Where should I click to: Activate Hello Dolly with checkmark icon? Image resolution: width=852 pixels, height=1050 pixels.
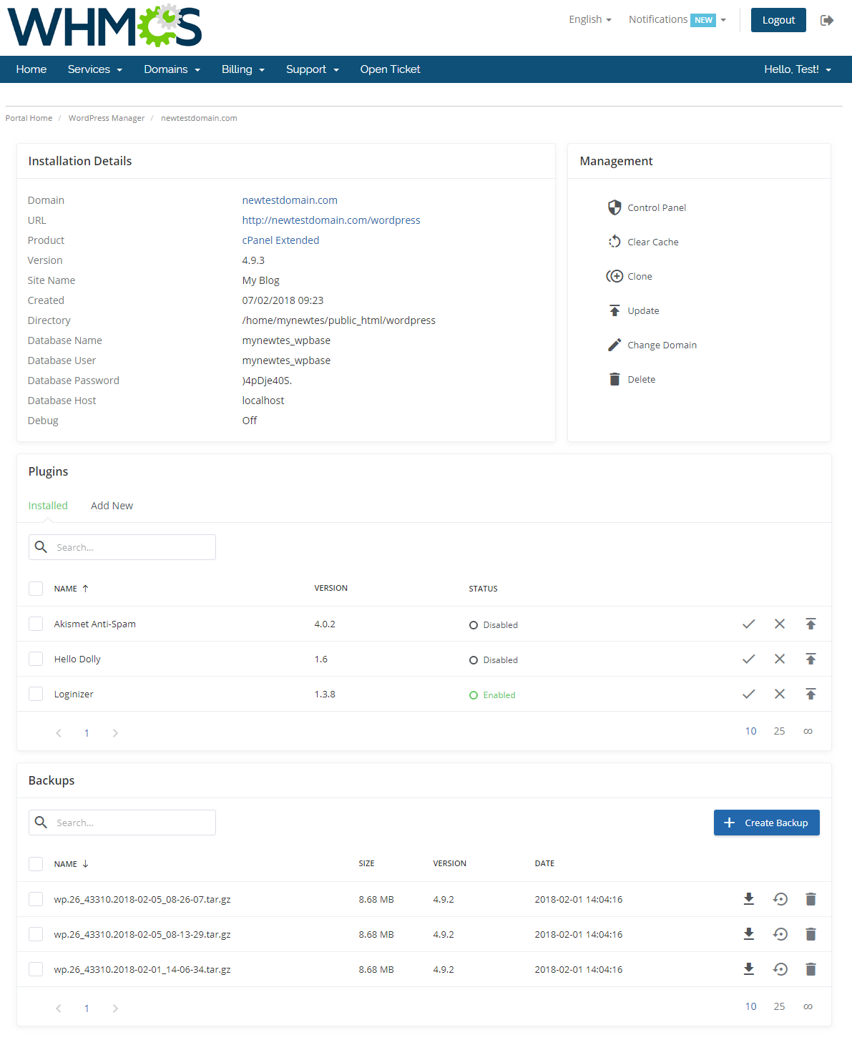[x=748, y=659]
